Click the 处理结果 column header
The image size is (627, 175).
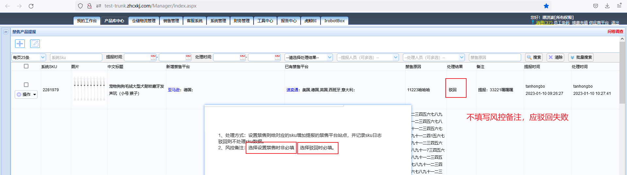tap(455, 66)
